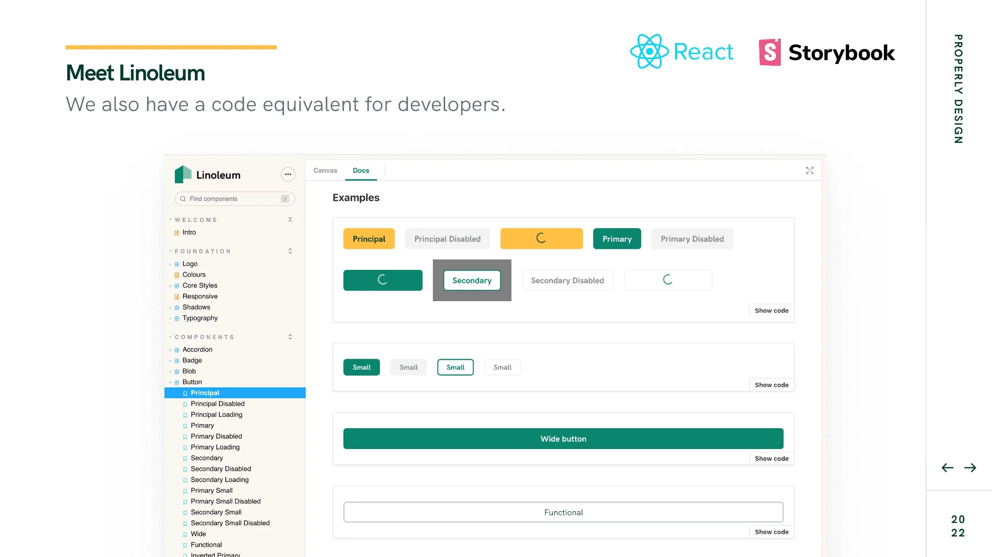Click the yellow Principal button
Screen dimensions: 992x557
click(368, 239)
